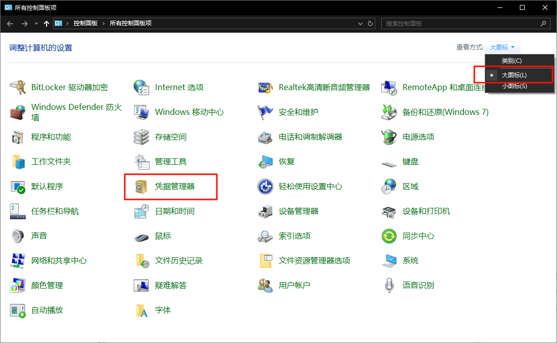Viewport: 557px width, 343px height.
Task: Open the 程序和功能 icon
Action: [x=18, y=137]
